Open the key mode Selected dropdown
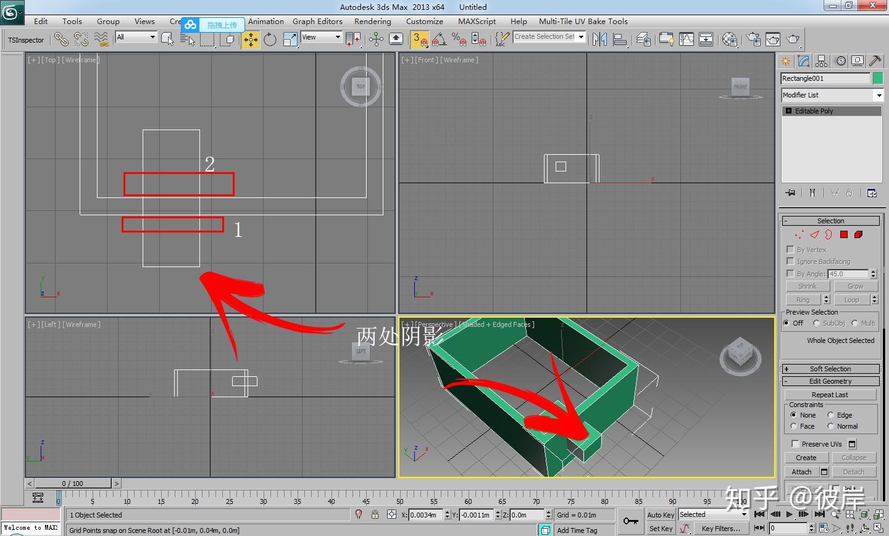 click(713, 514)
